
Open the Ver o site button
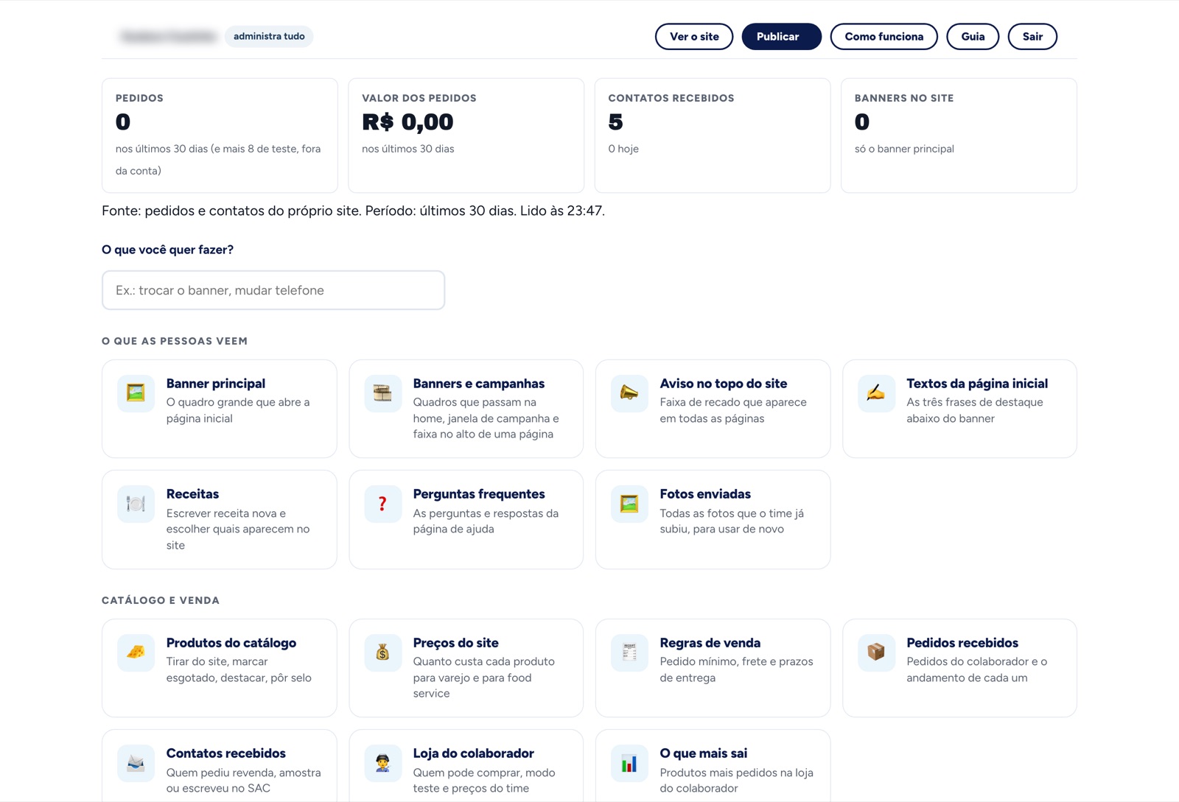(694, 37)
